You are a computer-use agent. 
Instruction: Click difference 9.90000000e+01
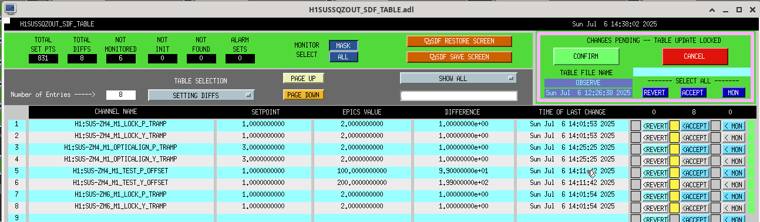click(463, 171)
